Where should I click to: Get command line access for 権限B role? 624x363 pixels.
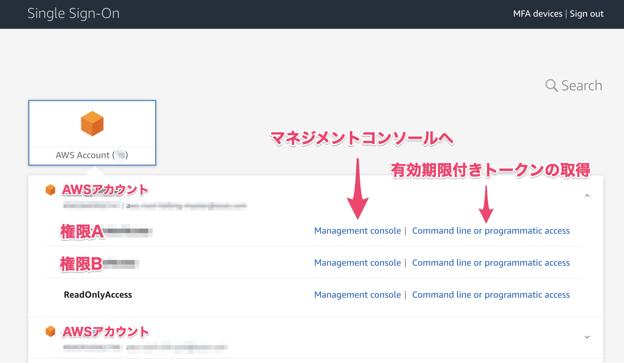pyautogui.click(x=491, y=263)
